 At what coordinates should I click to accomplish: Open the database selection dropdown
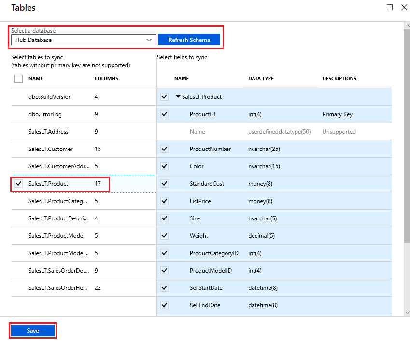point(150,40)
